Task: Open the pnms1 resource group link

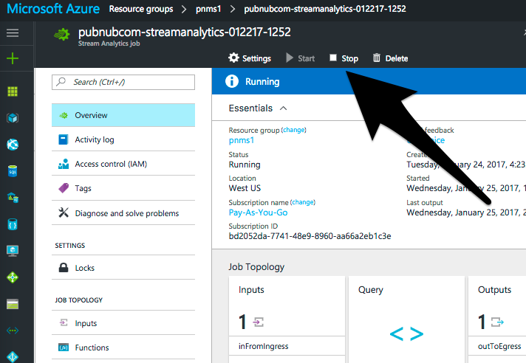Action: pos(241,140)
